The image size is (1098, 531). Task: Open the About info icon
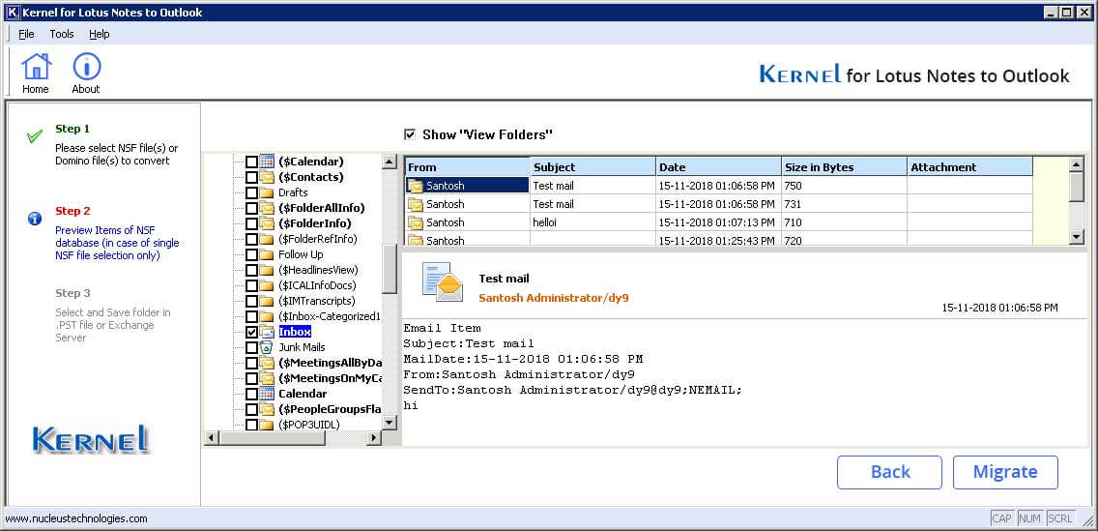tap(86, 67)
